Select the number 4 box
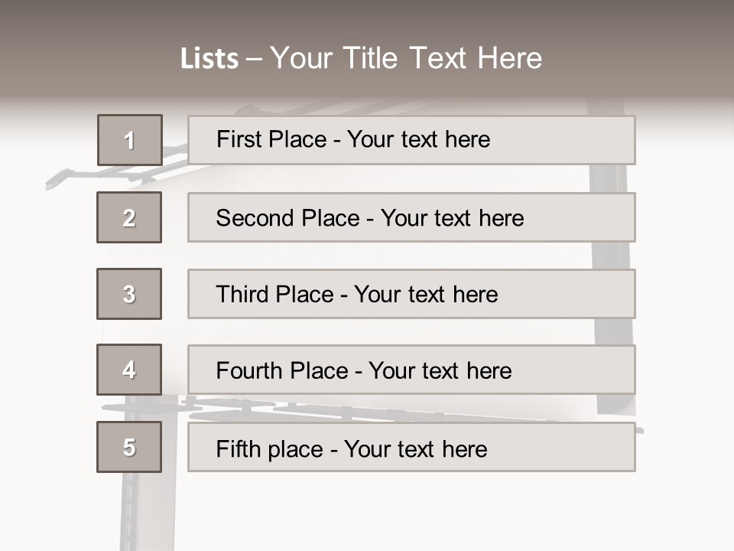734x551 pixels. 129,370
